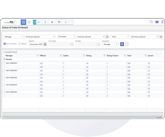Open the Manager type dropdown

pos(14,37)
